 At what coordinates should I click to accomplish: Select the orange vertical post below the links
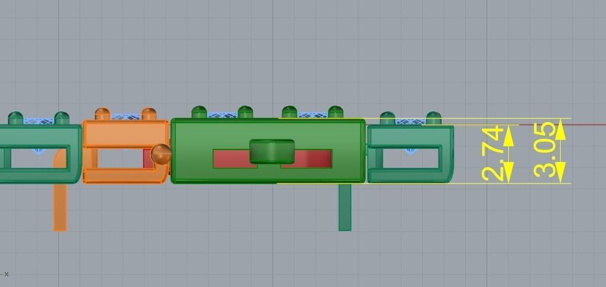pos(60,207)
